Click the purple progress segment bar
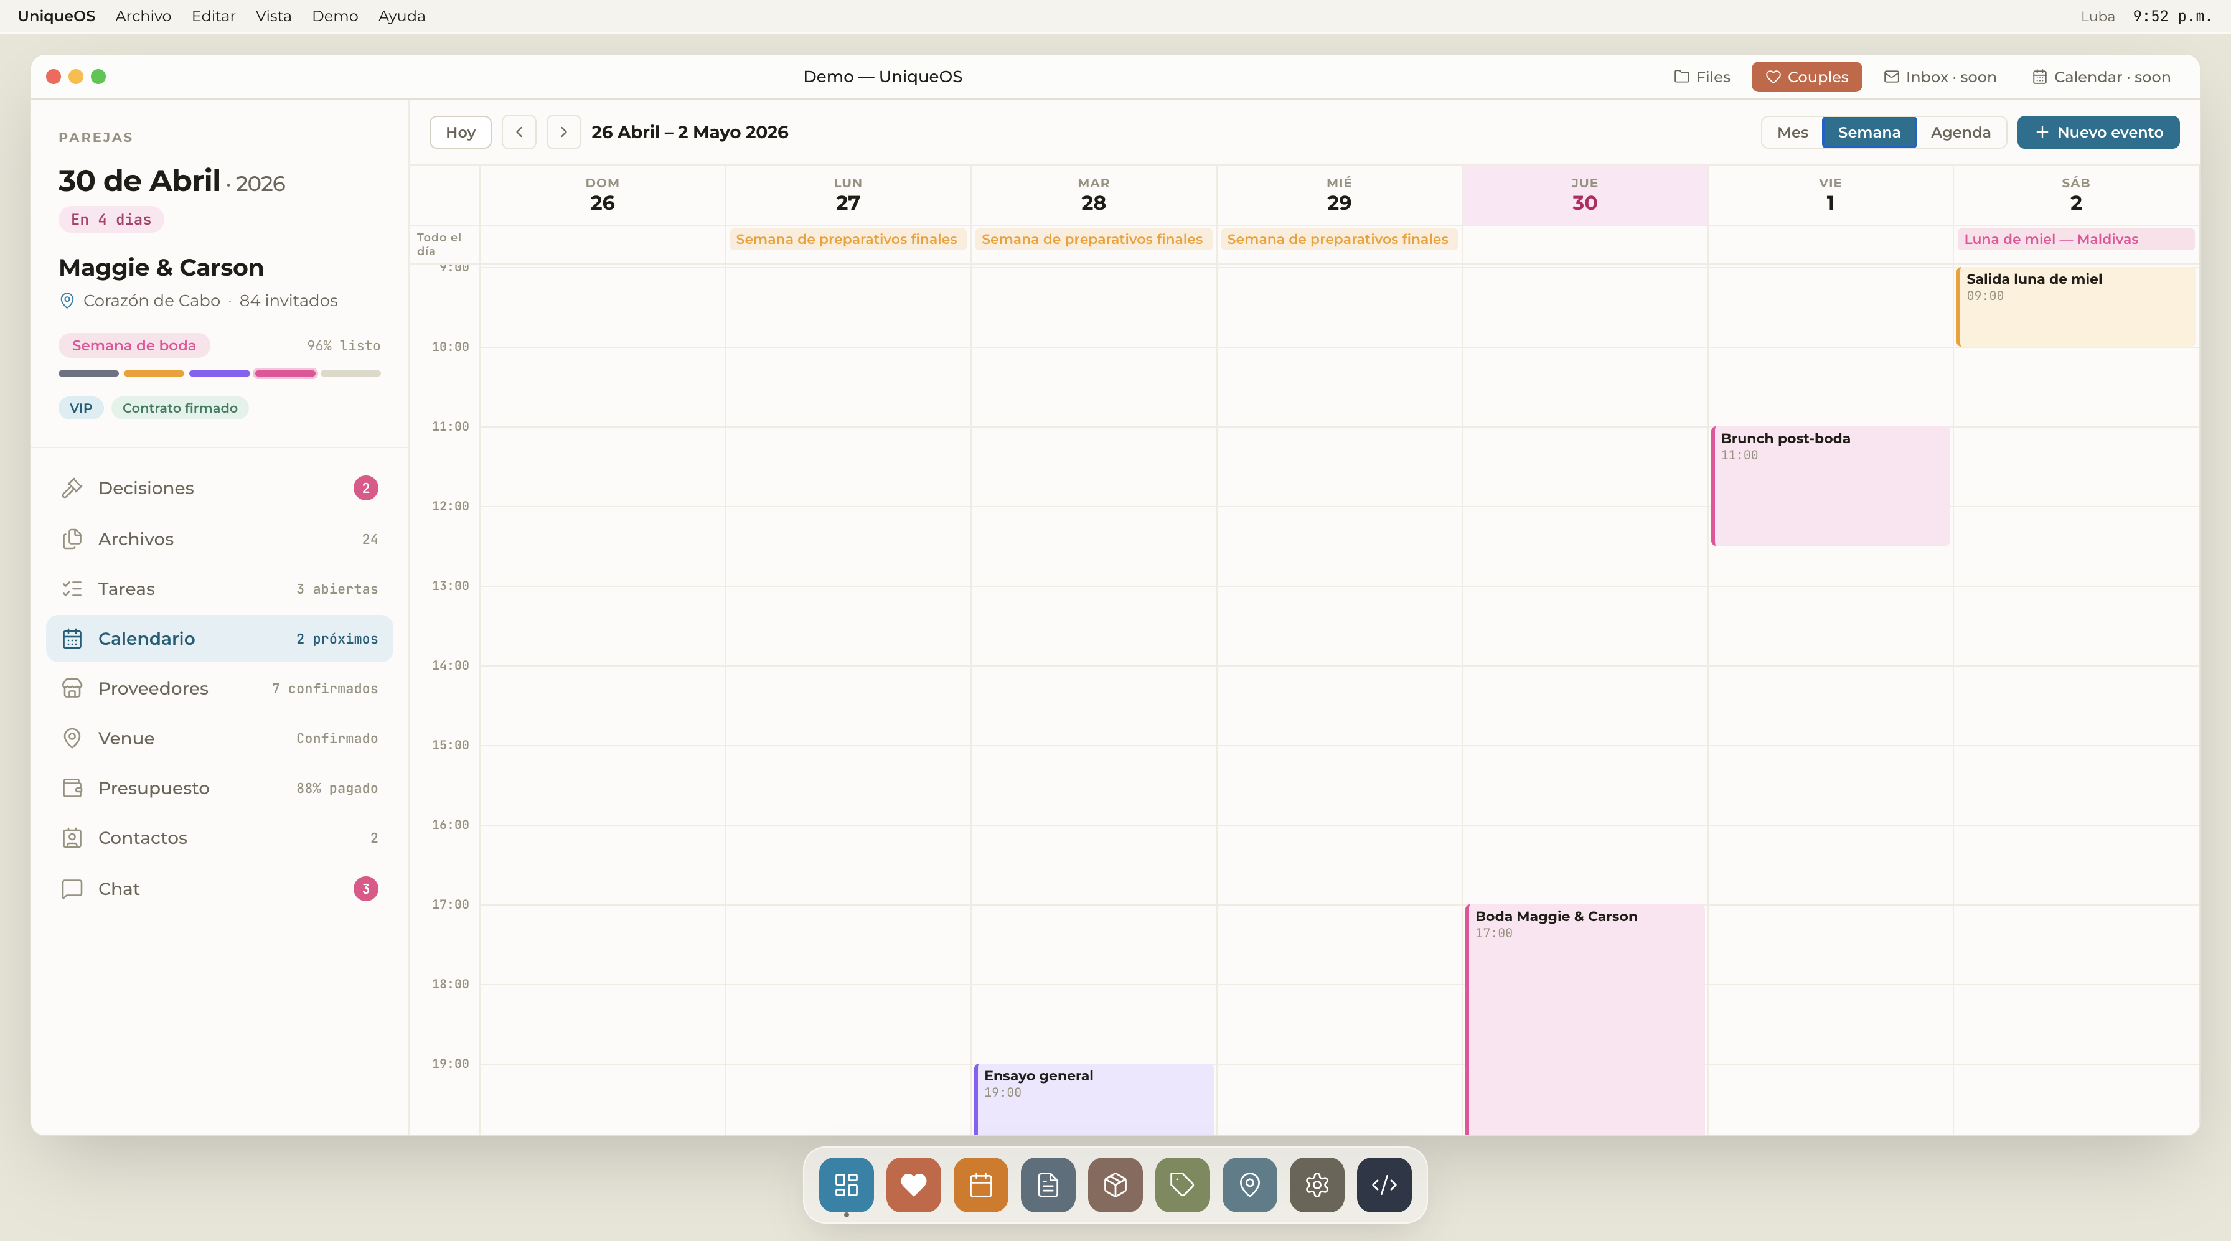Screen dimensions: 2231x1241 click(219, 373)
